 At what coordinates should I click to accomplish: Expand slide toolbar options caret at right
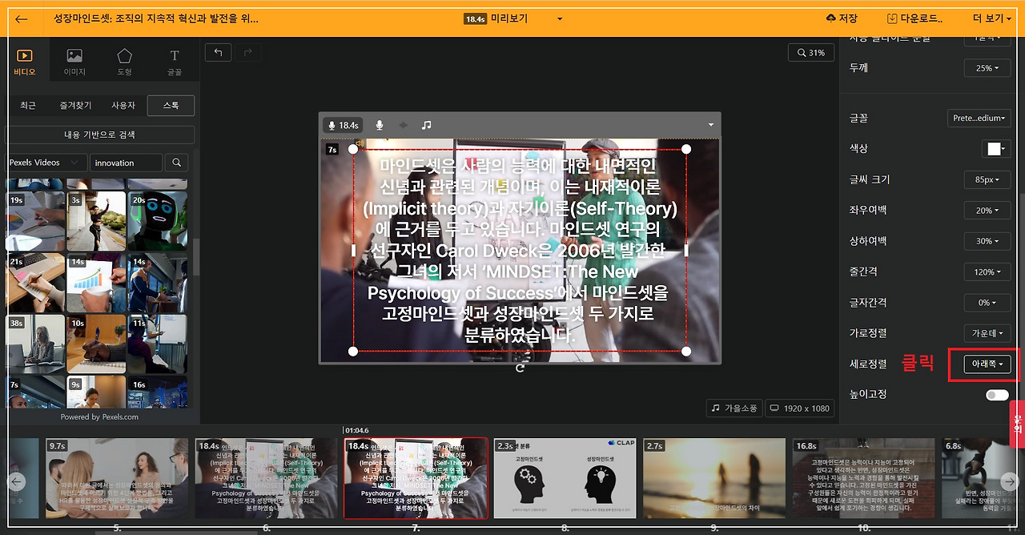pos(710,125)
